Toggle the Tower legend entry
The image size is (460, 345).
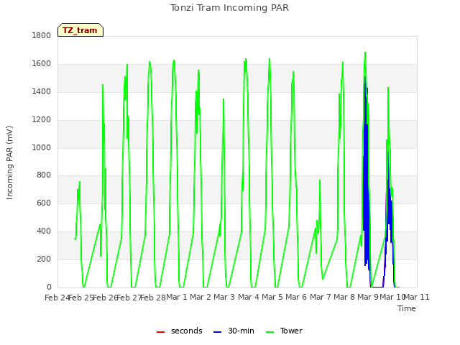pos(284,331)
